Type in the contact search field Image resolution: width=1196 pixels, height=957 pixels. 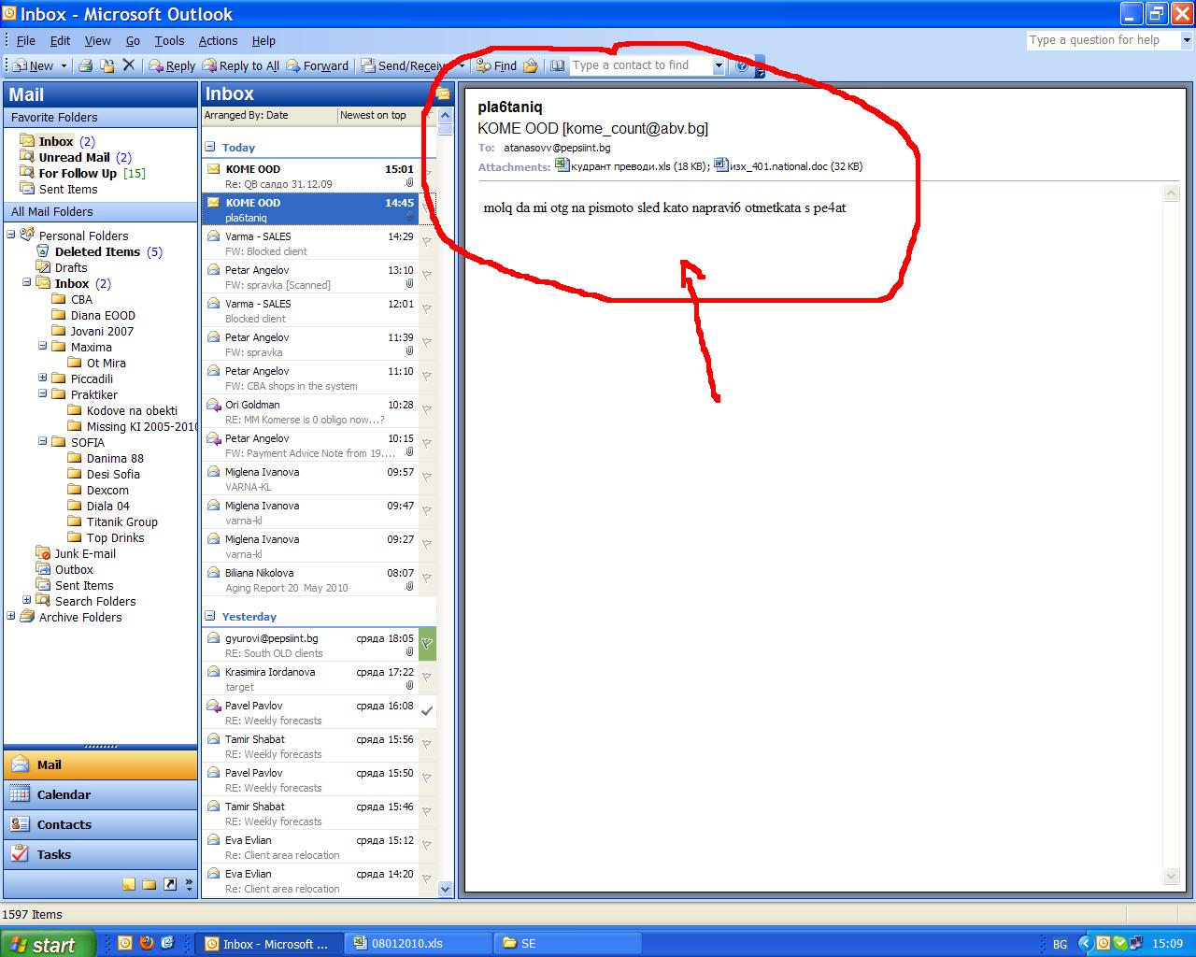coord(641,65)
